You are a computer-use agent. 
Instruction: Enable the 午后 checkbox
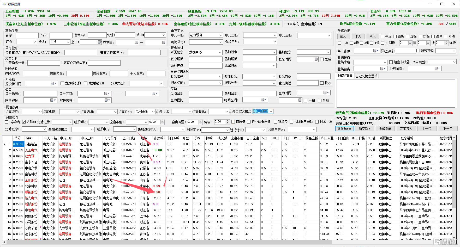pos(382,36)
